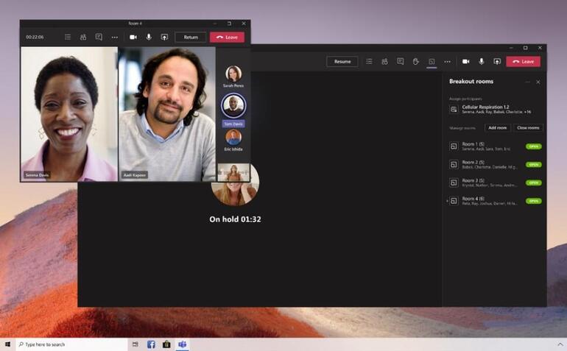Screen dimensions: 567x351
Task: Click Room 3 breakout room icon
Action: [454, 182]
